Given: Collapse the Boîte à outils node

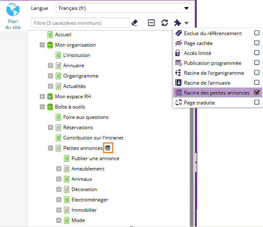Looking at the screenshot, I should click(42, 107).
